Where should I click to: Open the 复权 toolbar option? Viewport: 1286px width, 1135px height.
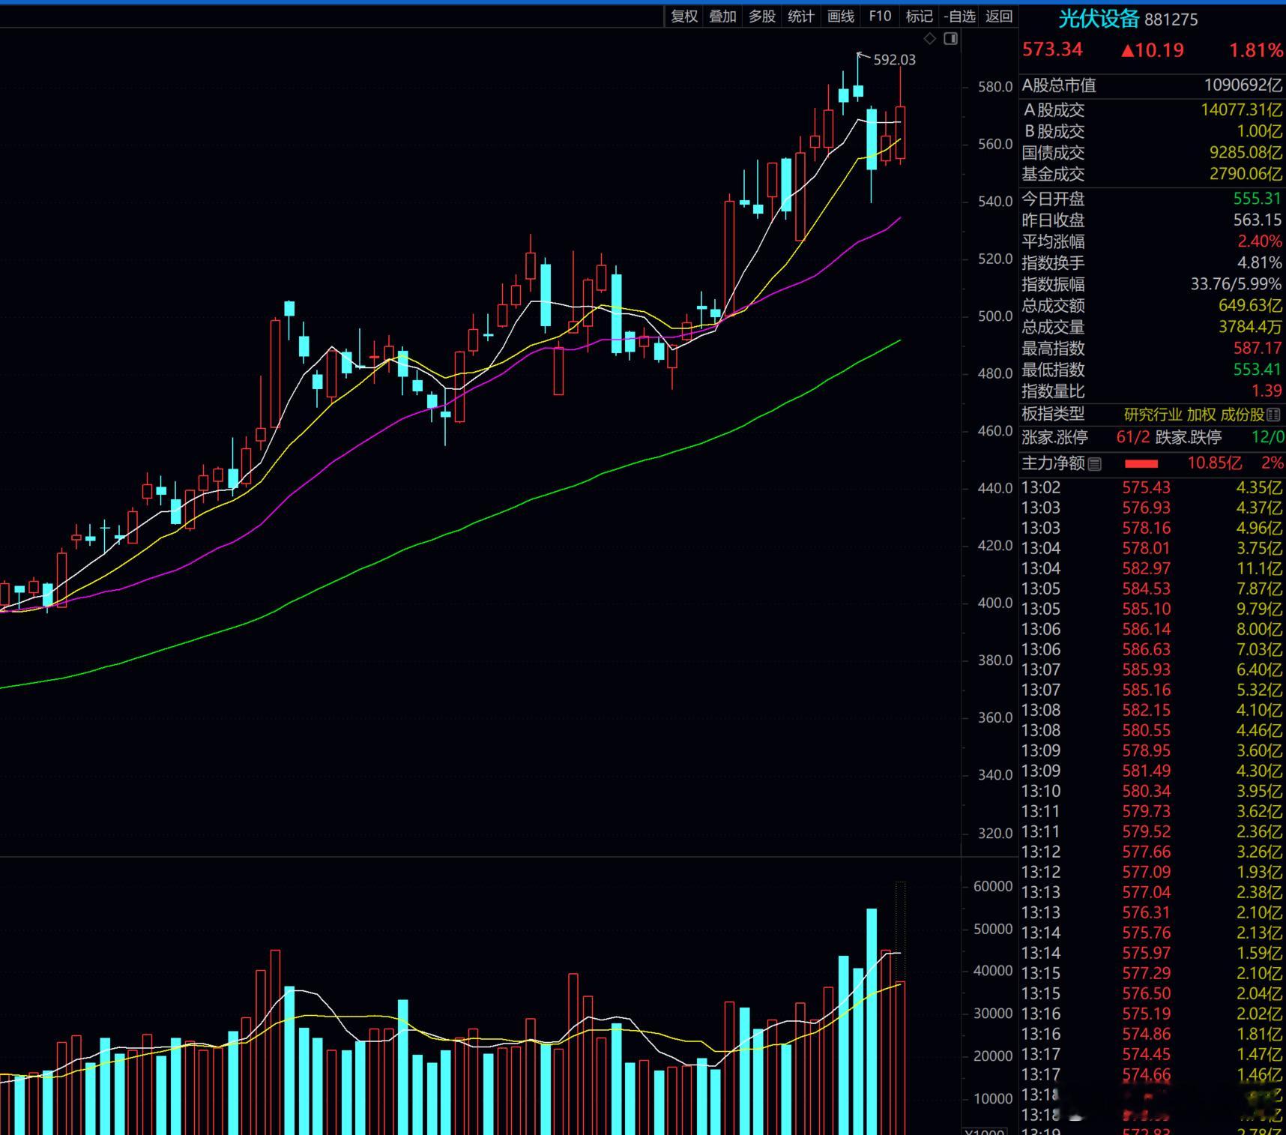(x=684, y=16)
